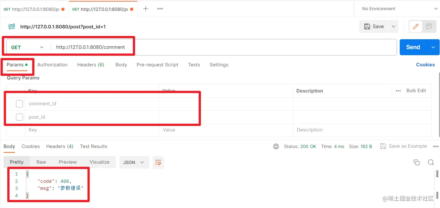Open the Query Params three-dots options
The image size is (440, 208).
tap(398, 91)
